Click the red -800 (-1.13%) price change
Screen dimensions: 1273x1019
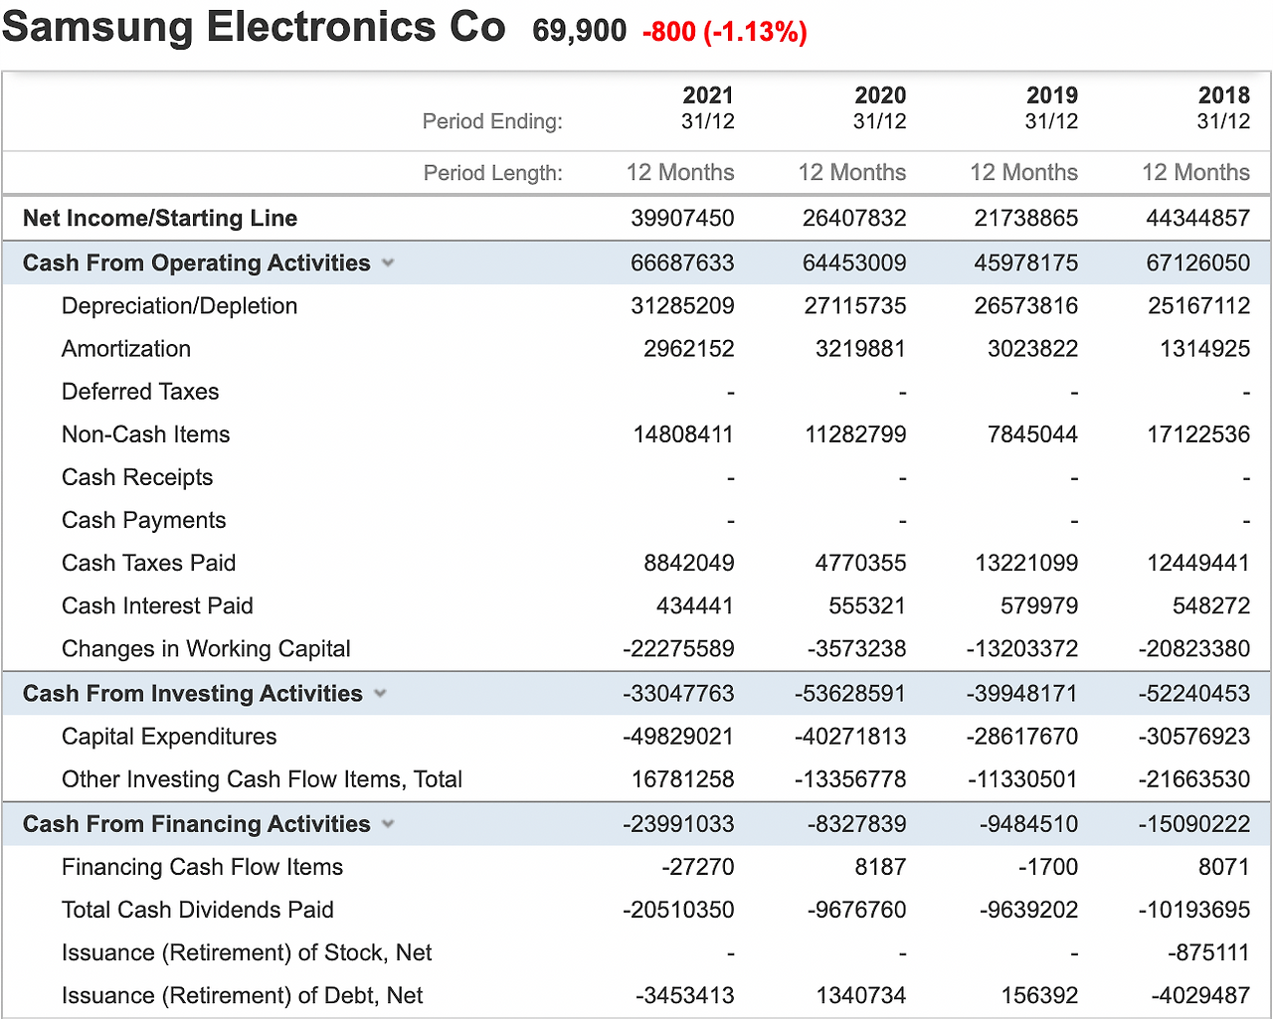725,32
